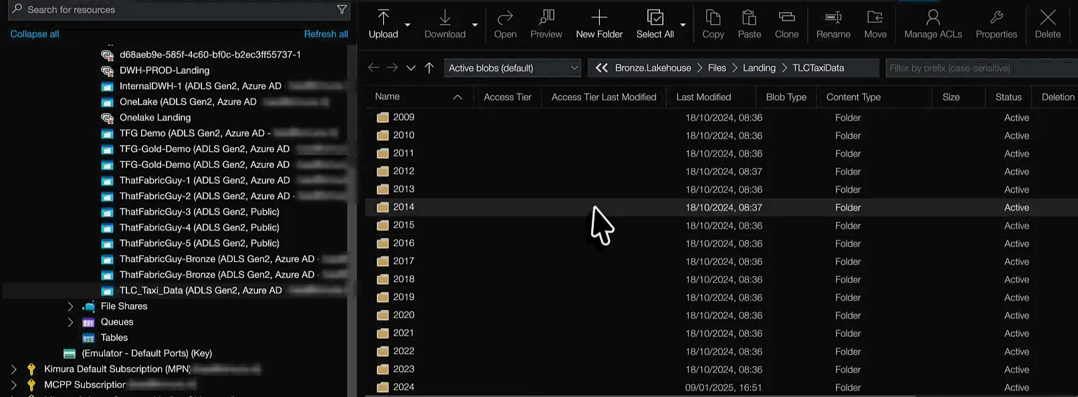Expand MCPP Subscription node
The width and height of the screenshot is (1078, 397).
coord(13,385)
